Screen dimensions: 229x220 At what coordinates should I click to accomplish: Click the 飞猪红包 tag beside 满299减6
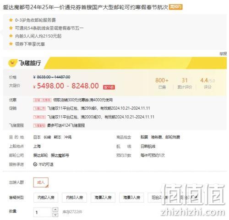point(39,108)
